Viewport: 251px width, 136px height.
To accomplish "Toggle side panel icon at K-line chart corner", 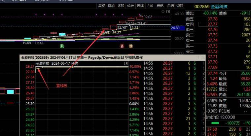I will click(168, 12).
